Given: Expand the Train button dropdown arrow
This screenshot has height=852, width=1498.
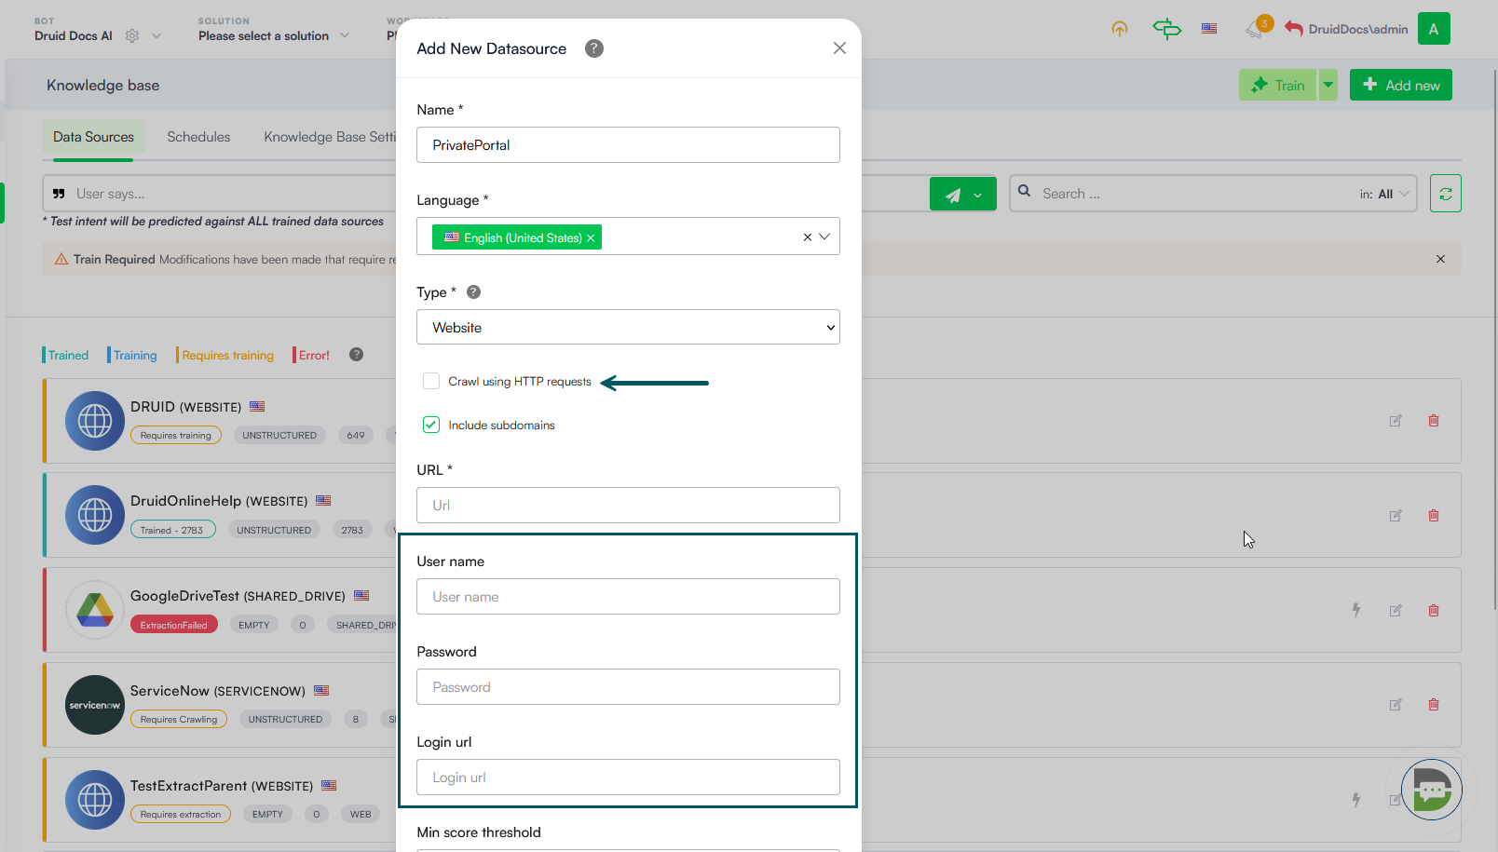Looking at the screenshot, I should point(1328,86).
